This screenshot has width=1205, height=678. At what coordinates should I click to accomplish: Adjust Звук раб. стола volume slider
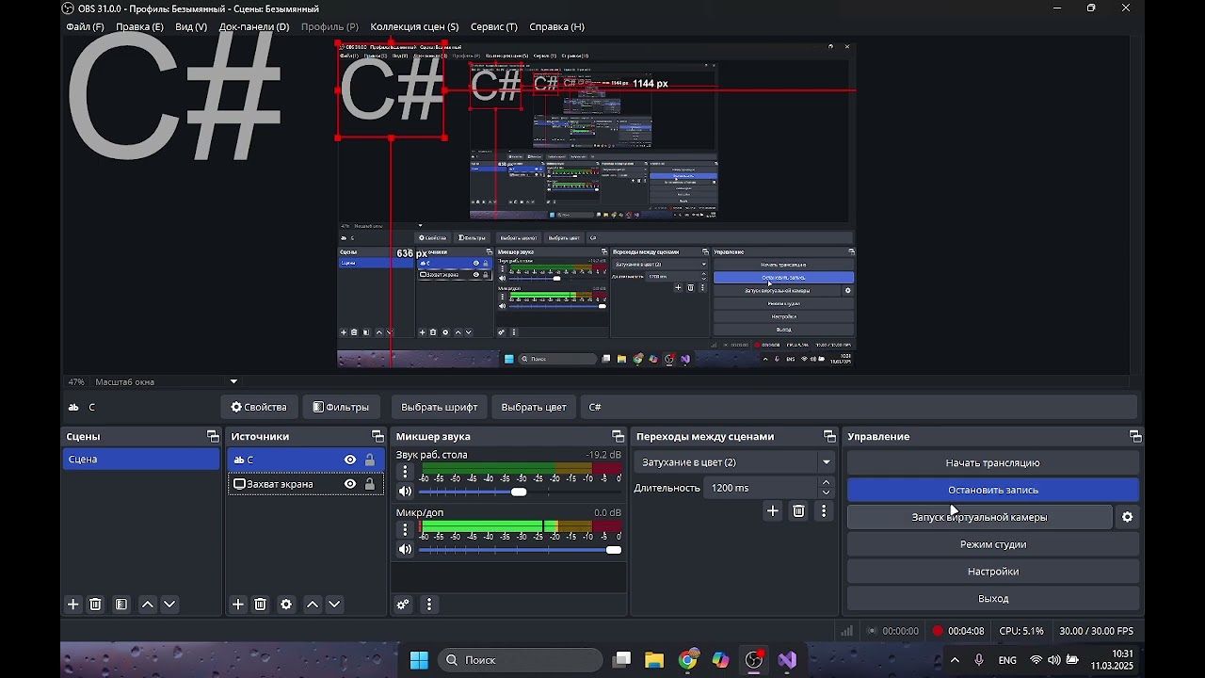519,492
